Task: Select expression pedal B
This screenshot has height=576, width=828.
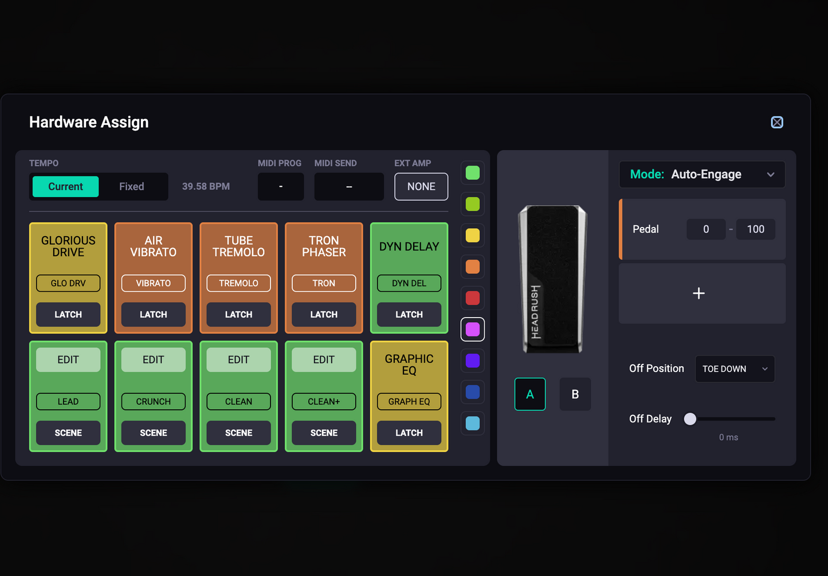Action: click(x=575, y=394)
